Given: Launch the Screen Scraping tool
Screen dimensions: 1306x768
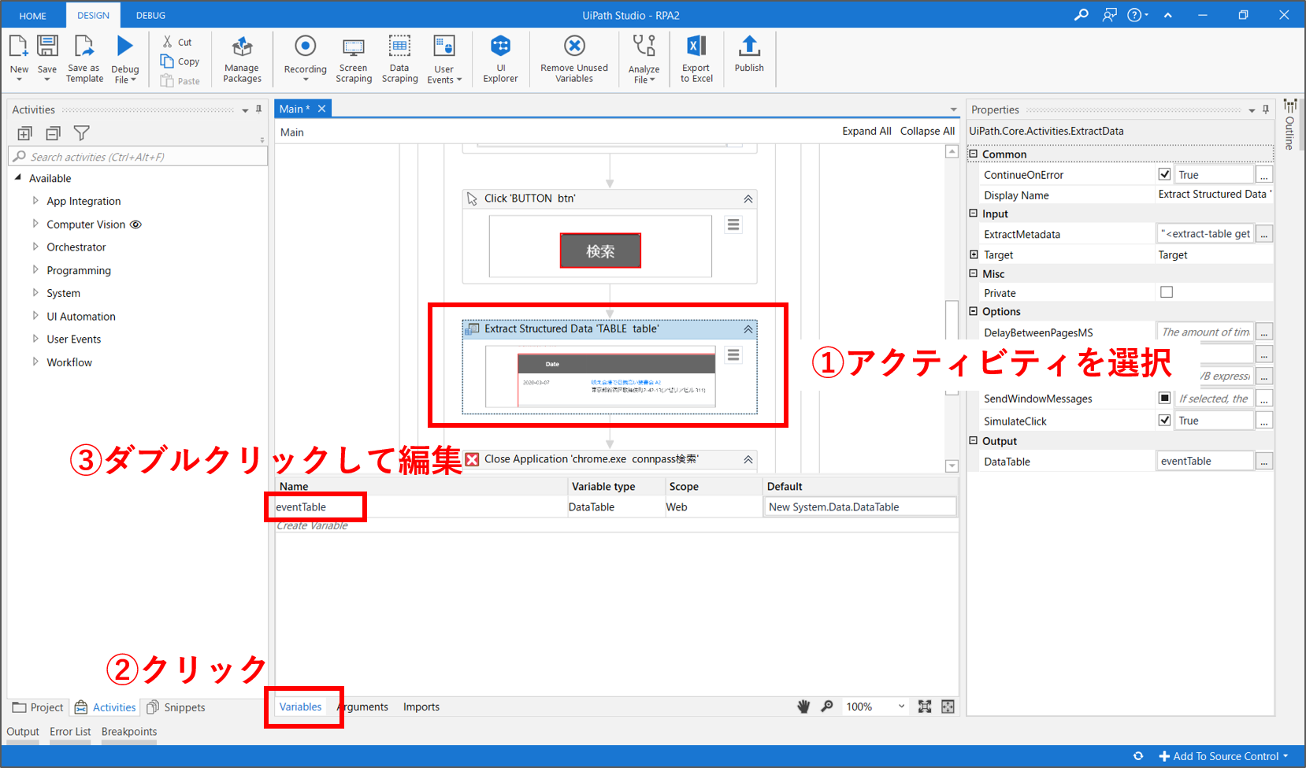Looking at the screenshot, I should click(354, 47).
